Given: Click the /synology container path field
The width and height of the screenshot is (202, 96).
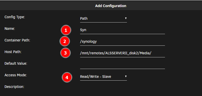Looking at the screenshot, I should [122, 42].
